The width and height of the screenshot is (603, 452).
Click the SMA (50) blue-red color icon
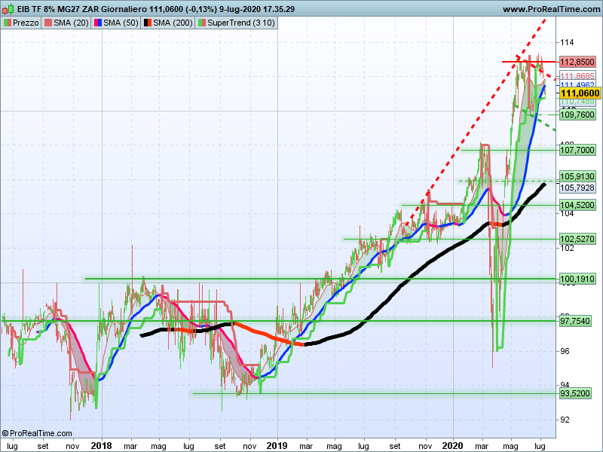(x=96, y=23)
